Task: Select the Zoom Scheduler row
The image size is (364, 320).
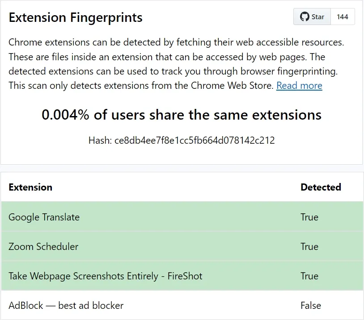Action: pyautogui.click(x=182, y=246)
